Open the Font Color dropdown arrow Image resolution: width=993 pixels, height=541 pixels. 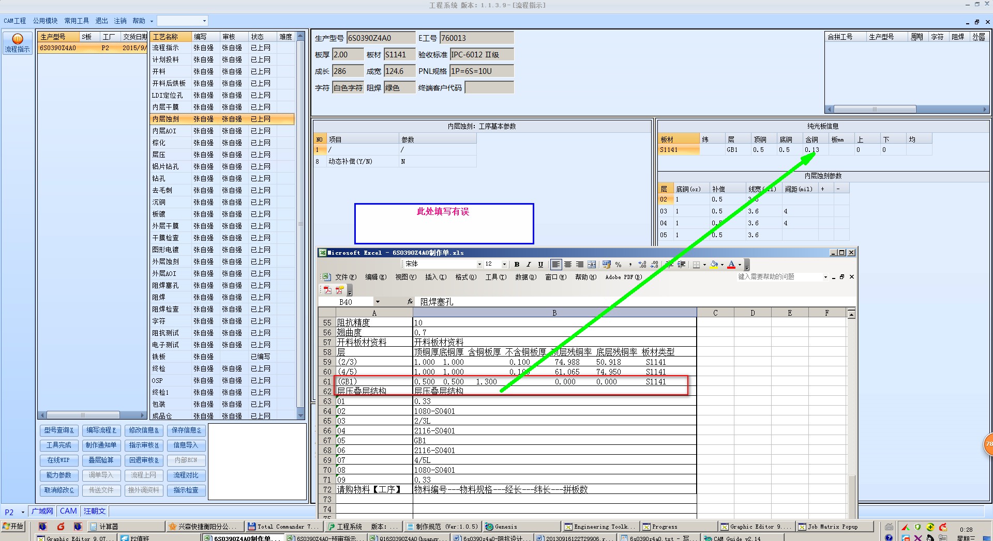coord(740,265)
